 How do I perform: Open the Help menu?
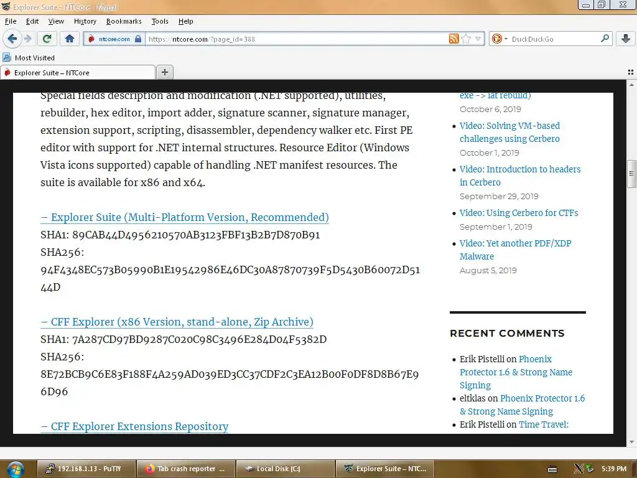[185, 21]
